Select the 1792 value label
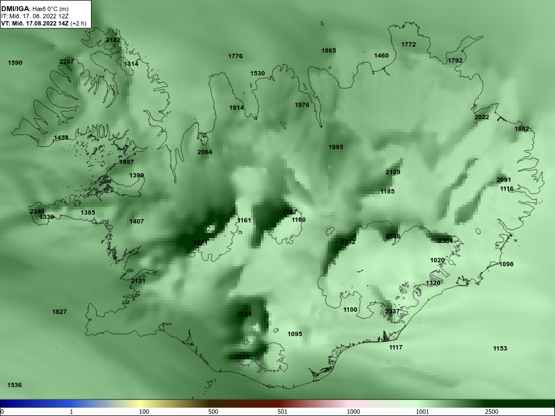The image size is (555, 416). pos(455,60)
